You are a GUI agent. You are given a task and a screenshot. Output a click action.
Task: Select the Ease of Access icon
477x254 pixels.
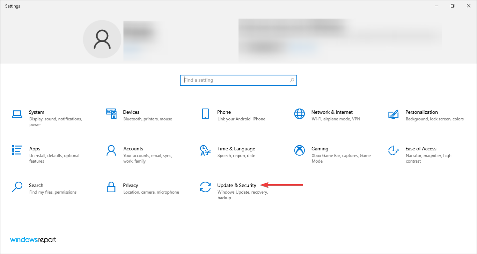point(393,150)
